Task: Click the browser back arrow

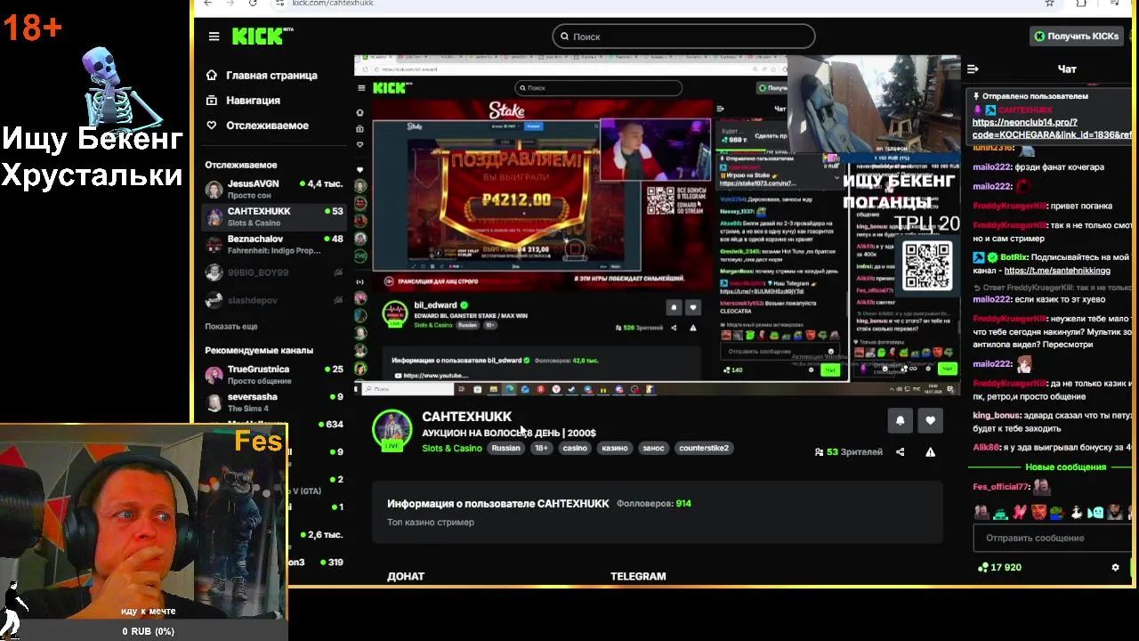Action: click(x=207, y=4)
